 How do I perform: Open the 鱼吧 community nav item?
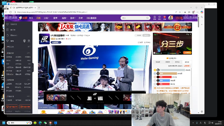click(x=81, y=18)
